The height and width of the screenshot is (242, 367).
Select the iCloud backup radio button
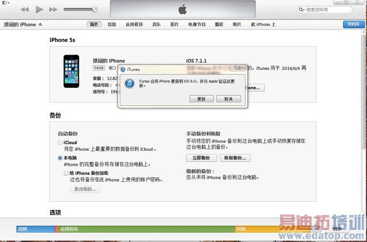click(x=60, y=143)
